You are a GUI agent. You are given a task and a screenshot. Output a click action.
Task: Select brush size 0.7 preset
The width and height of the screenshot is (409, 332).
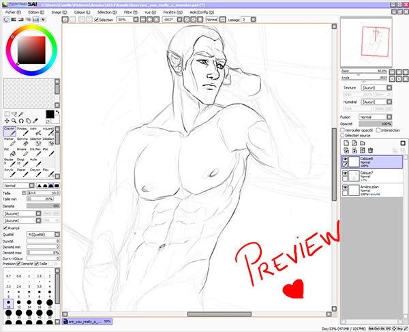coord(8,275)
